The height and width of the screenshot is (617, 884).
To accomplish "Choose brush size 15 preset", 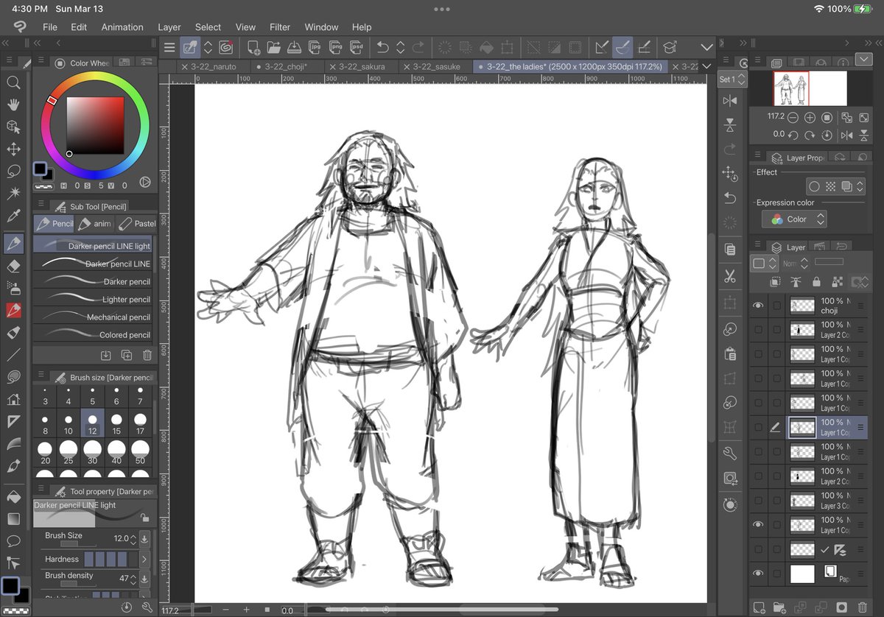I will [116, 424].
